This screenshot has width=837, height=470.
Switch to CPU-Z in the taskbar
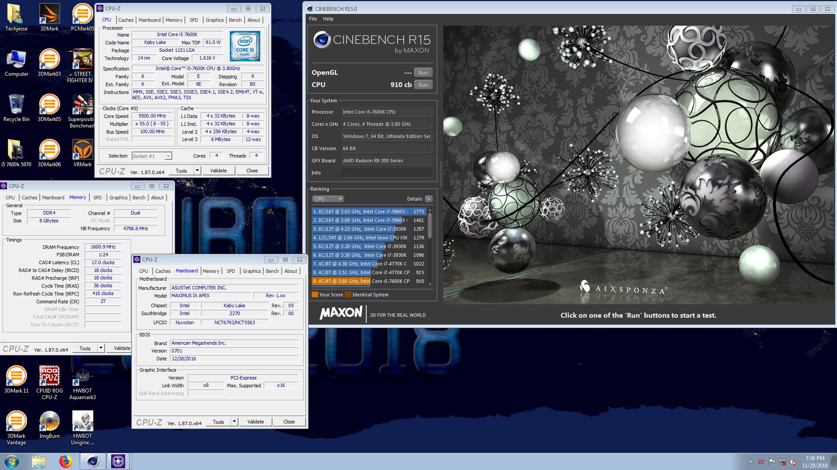[x=118, y=461]
